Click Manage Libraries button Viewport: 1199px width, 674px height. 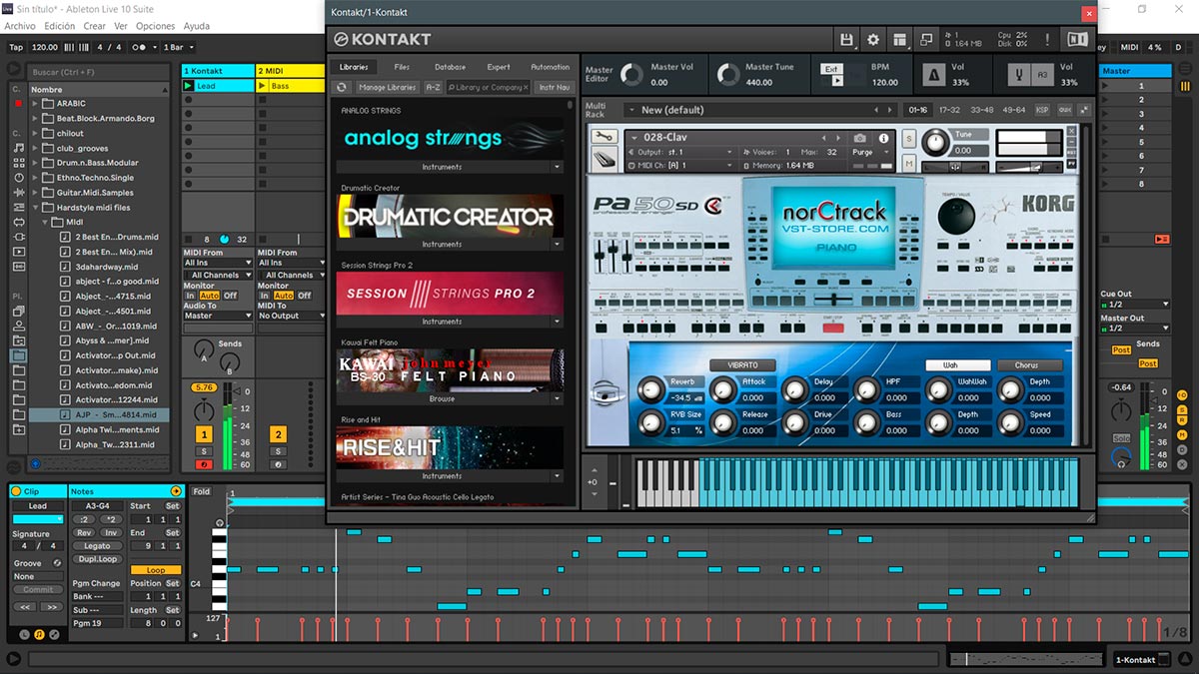[387, 88]
